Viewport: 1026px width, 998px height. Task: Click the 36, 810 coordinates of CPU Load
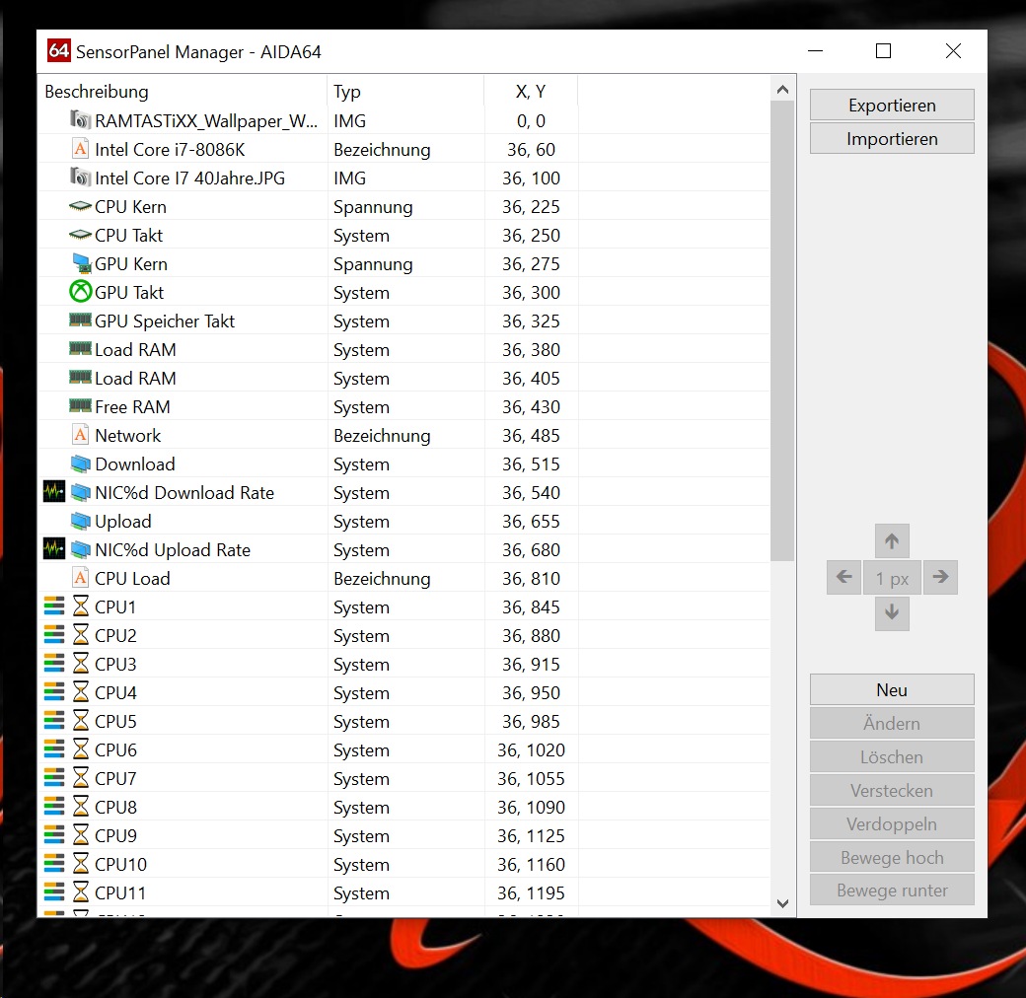(531, 578)
